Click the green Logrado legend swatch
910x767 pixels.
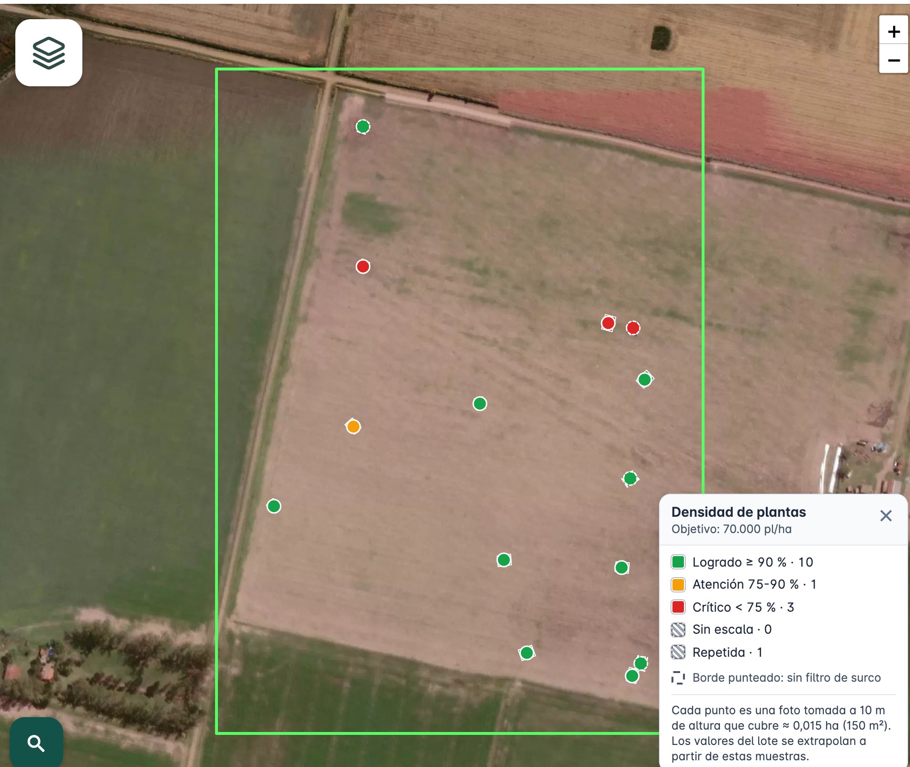click(678, 562)
